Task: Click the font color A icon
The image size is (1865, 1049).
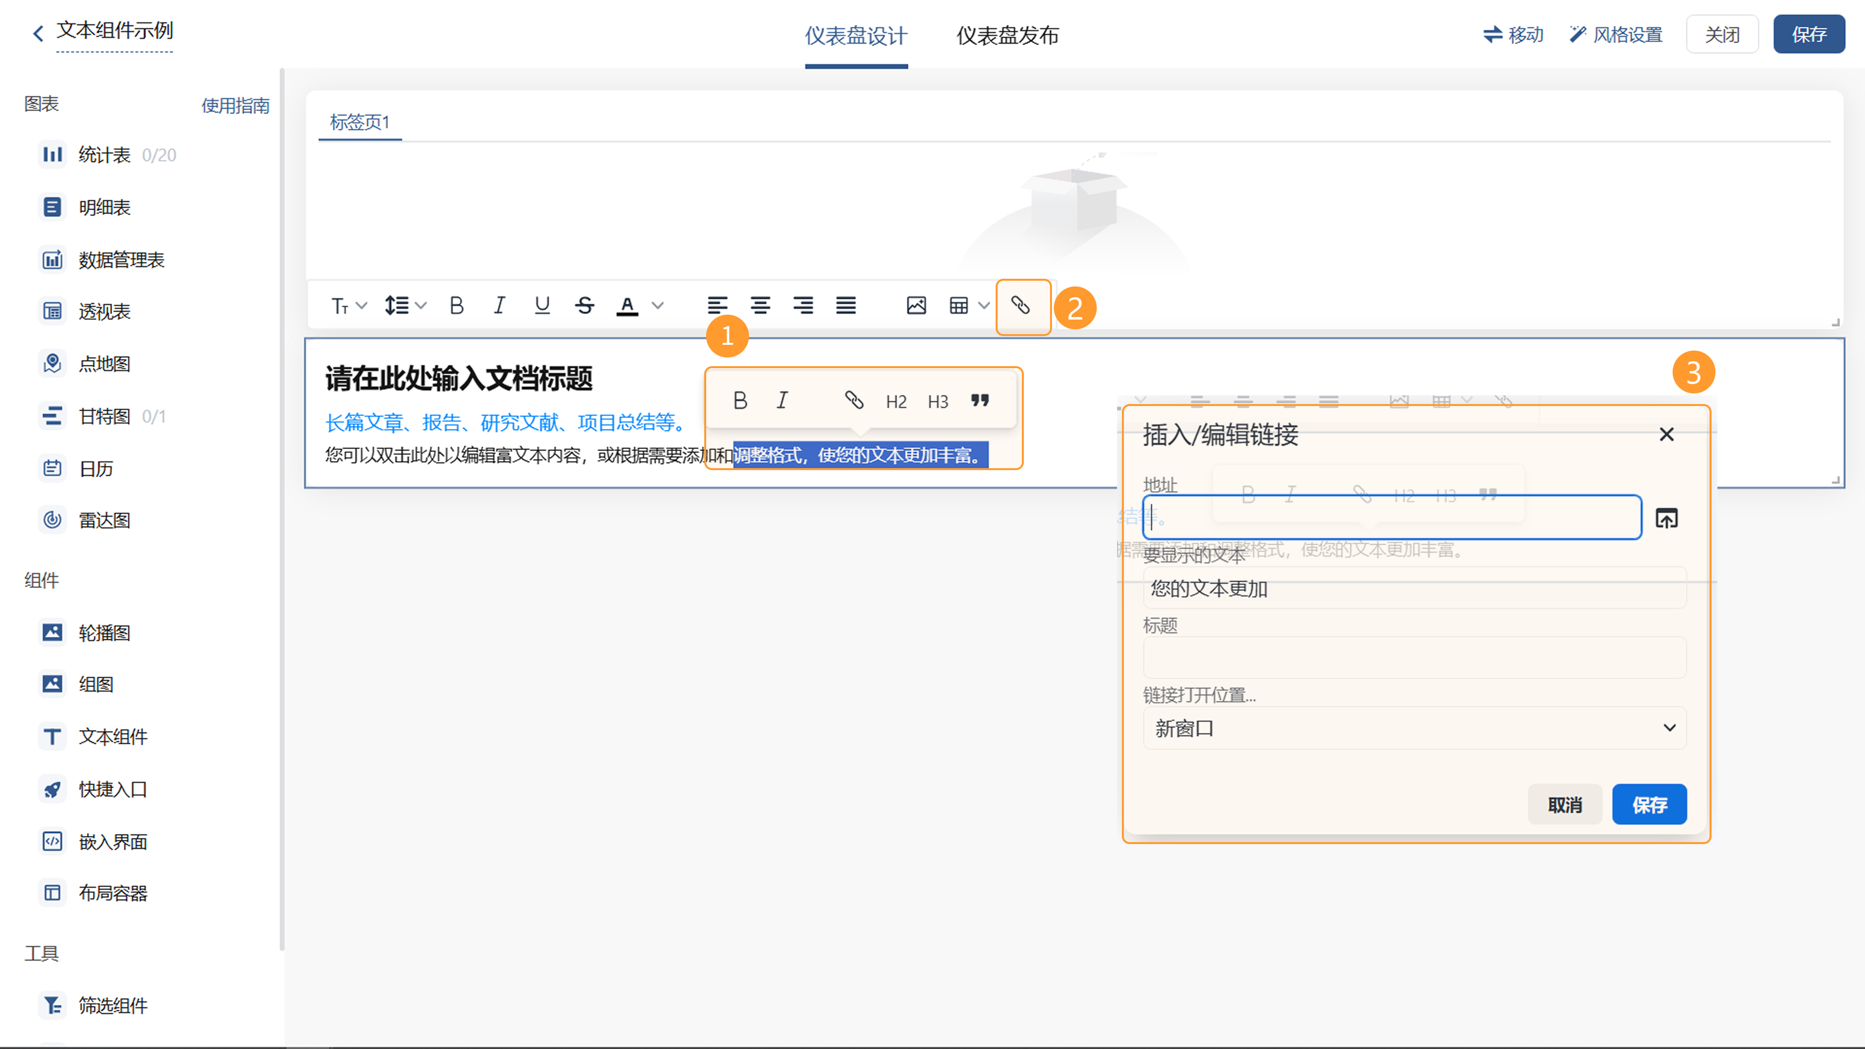Action: pyautogui.click(x=627, y=306)
